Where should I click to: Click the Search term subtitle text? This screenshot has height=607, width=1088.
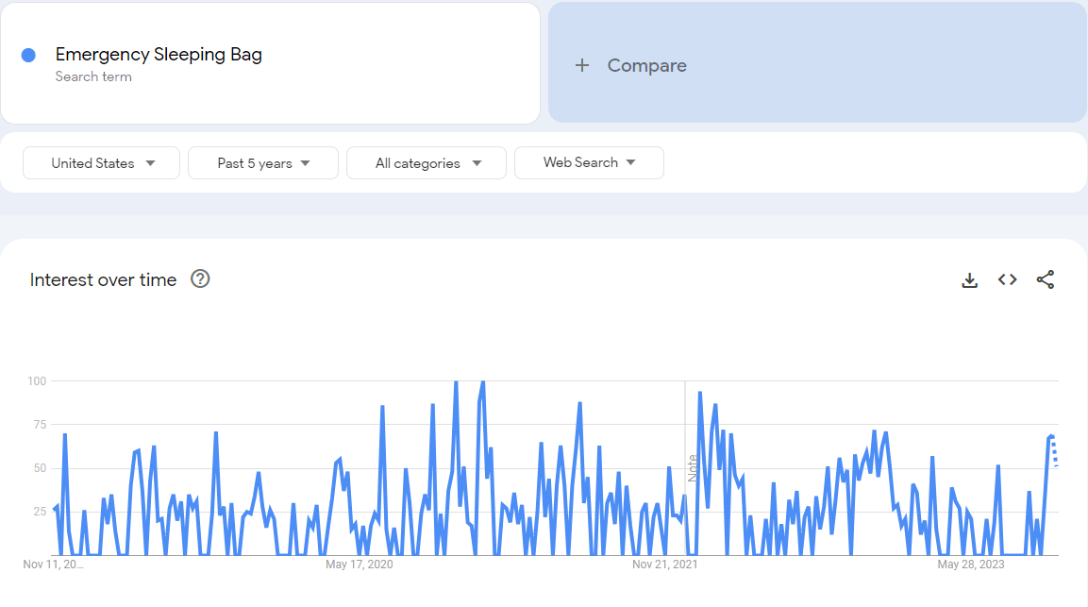click(93, 76)
